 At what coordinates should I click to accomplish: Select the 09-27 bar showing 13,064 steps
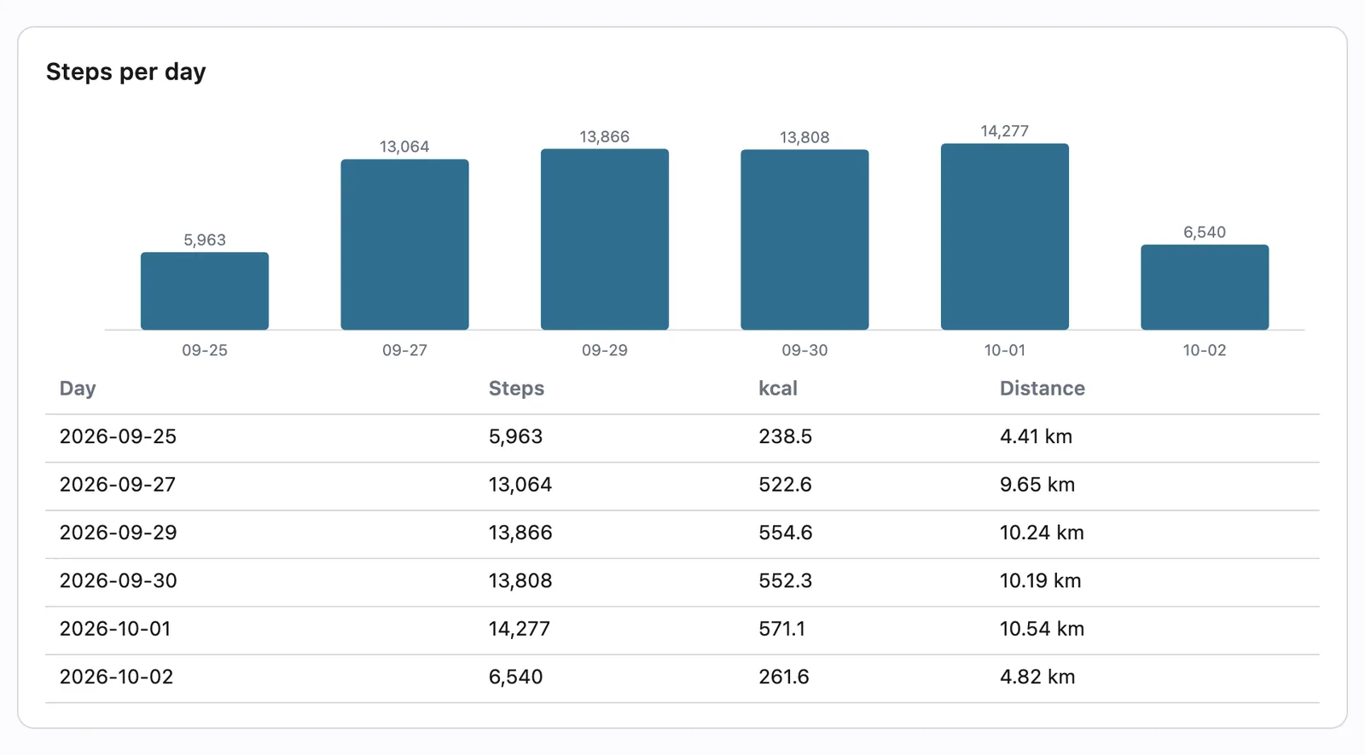tap(404, 245)
